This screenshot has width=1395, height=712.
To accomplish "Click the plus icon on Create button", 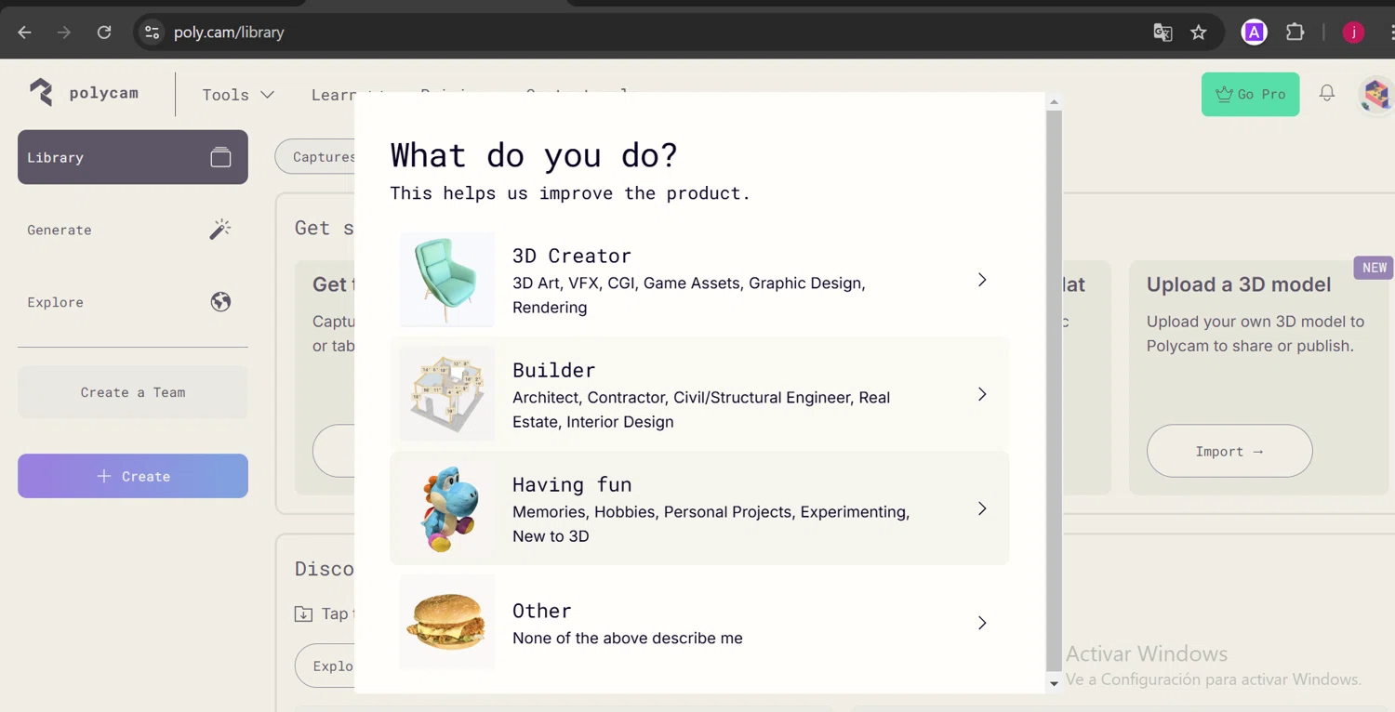I will [104, 476].
